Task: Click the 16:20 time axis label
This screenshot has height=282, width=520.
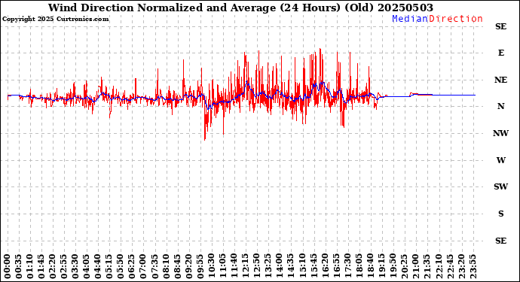Action: point(325,266)
